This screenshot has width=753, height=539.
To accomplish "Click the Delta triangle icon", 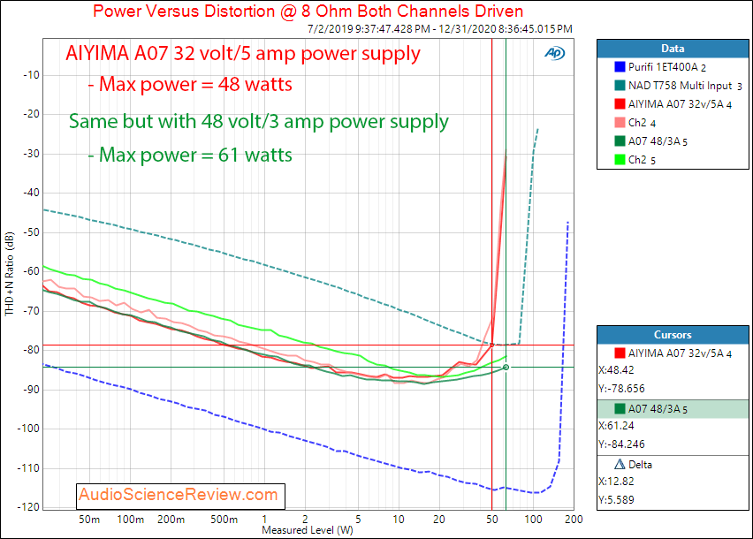I will click(620, 464).
